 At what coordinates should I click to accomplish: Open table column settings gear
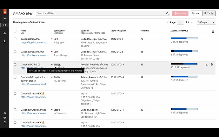pyautogui.click(x=213, y=31)
